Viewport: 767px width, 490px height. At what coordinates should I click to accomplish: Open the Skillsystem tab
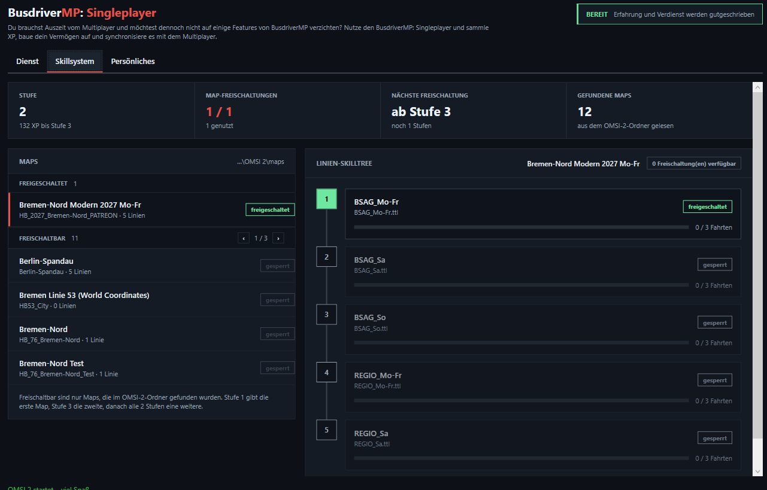[75, 61]
